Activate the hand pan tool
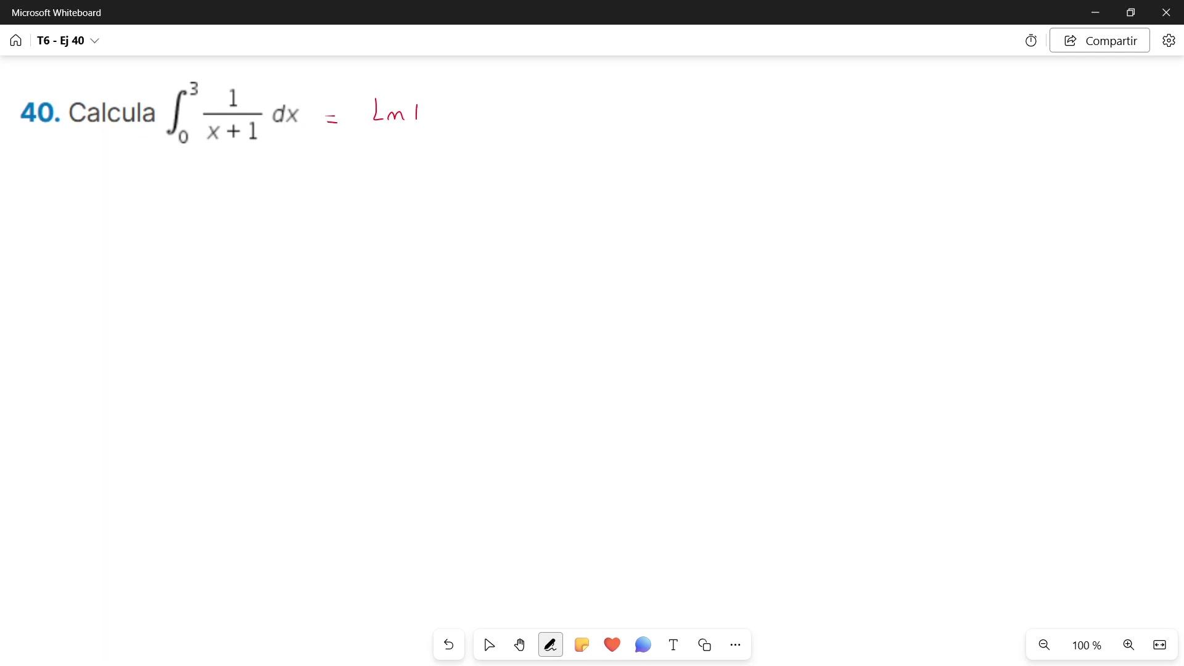 (519, 644)
